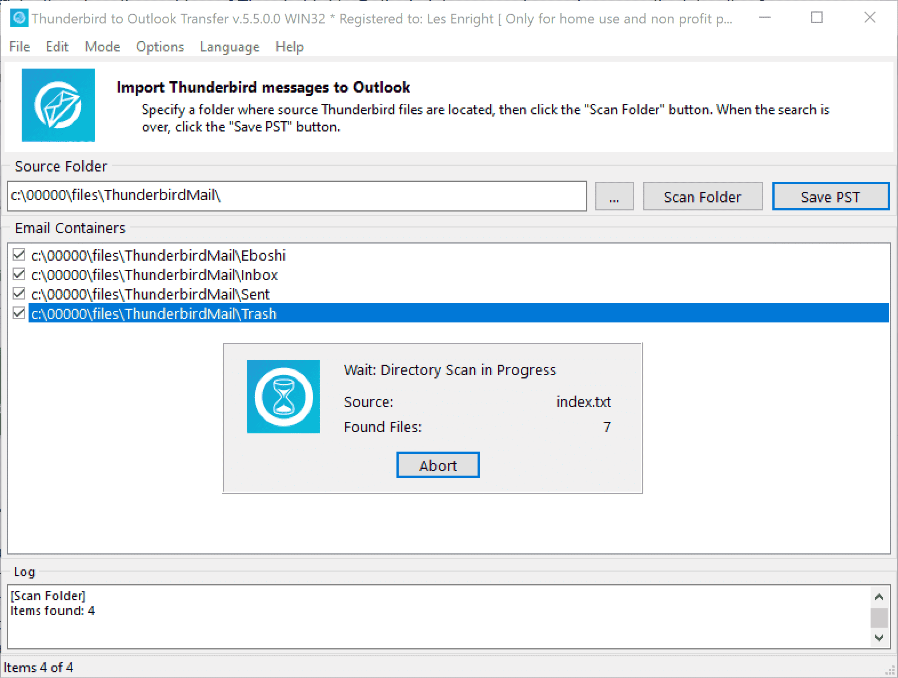Click the Thunderbird to Outlook Transfer title bar icon
This screenshot has height=678, width=898.
pyautogui.click(x=19, y=18)
